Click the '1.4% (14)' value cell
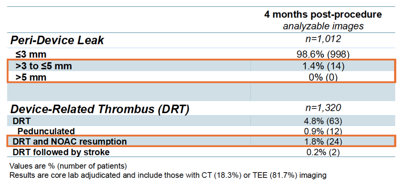 pyautogui.click(x=323, y=66)
